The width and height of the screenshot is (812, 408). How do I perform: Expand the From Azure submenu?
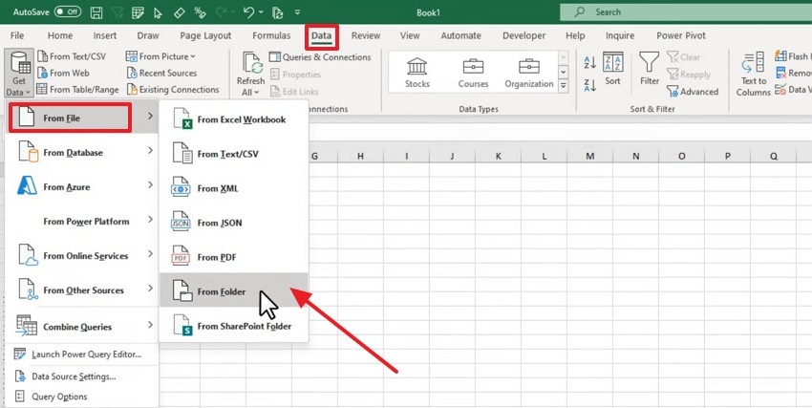(x=82, y=187)
